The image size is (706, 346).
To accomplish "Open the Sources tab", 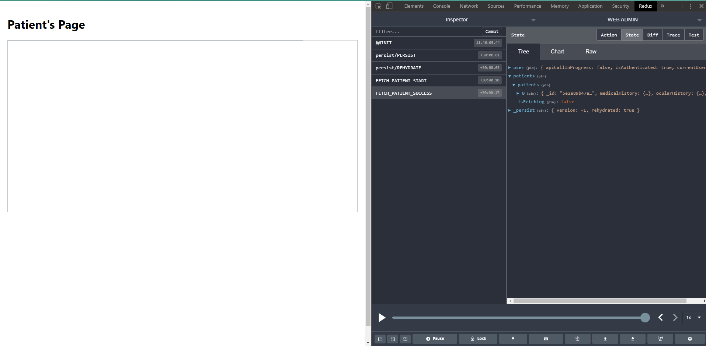I will coord(496,6).
